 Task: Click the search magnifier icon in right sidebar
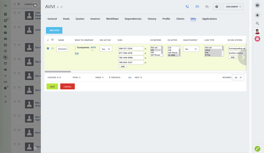(257, 23)
